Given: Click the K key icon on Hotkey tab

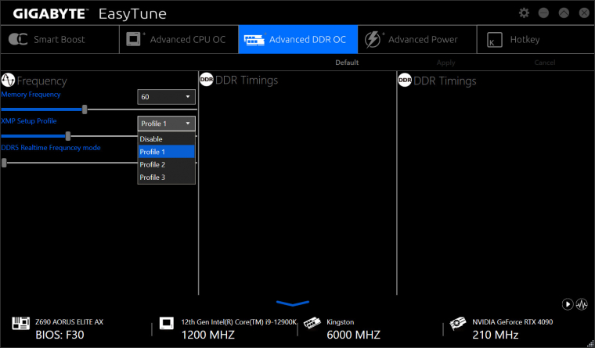Looking at the screenshot, I should pyautogui.click(x=495, y=40).
